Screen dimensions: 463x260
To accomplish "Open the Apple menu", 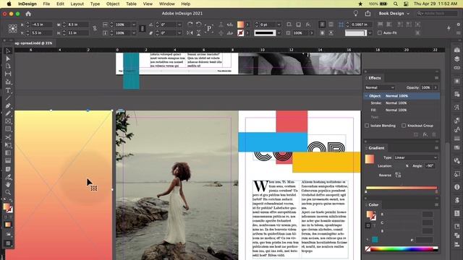I will coord(9,4).
